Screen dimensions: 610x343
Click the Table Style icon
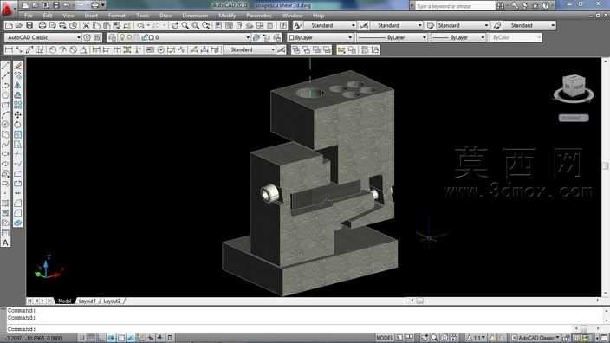click(431, 26)
